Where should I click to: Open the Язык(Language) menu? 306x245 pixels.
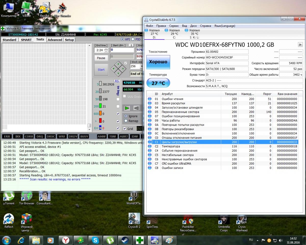tap(225, 26)
